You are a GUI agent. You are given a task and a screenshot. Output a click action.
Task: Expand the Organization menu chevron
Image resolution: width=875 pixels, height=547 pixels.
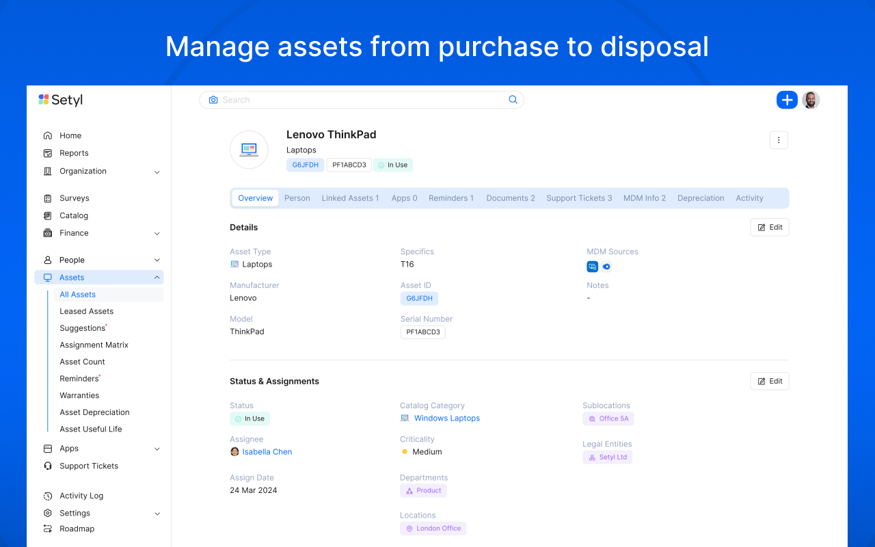click(x=157, y=172)
